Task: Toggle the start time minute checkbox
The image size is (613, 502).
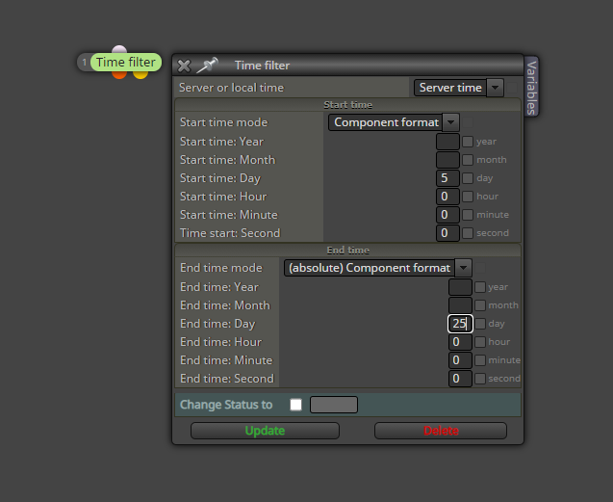Action: (468, 215)
